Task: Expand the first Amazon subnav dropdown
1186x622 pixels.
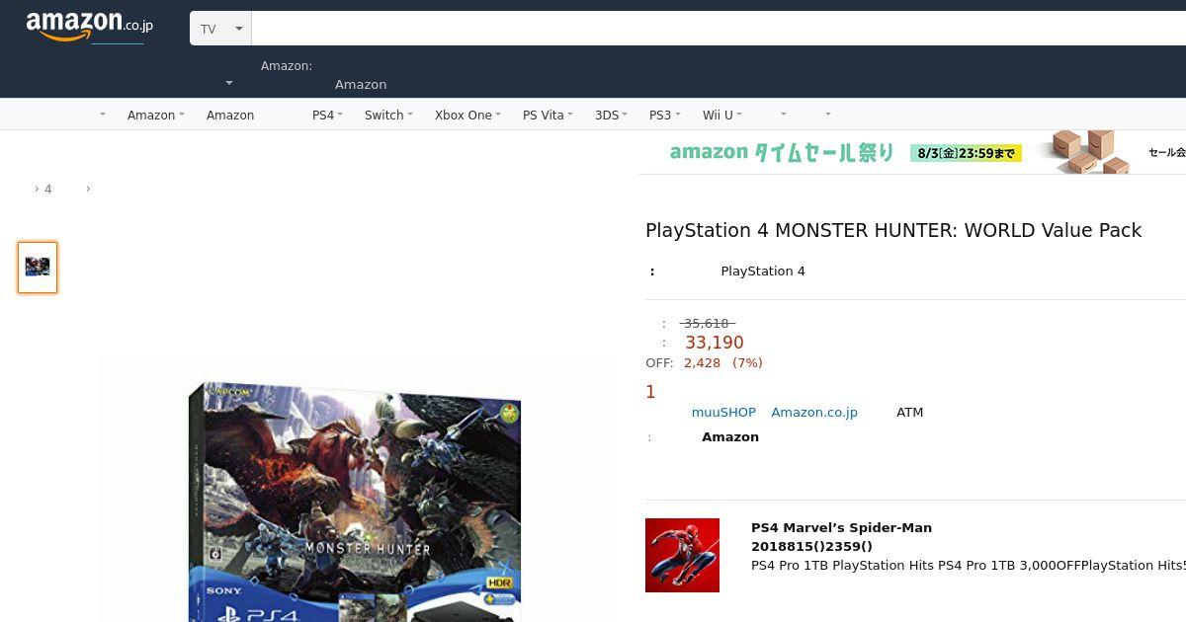Action: (156, 115)
